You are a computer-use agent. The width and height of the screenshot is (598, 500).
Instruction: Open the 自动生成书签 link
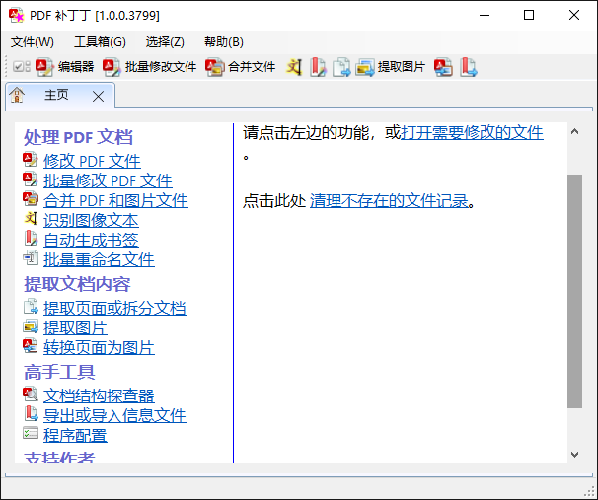[91, 240]
